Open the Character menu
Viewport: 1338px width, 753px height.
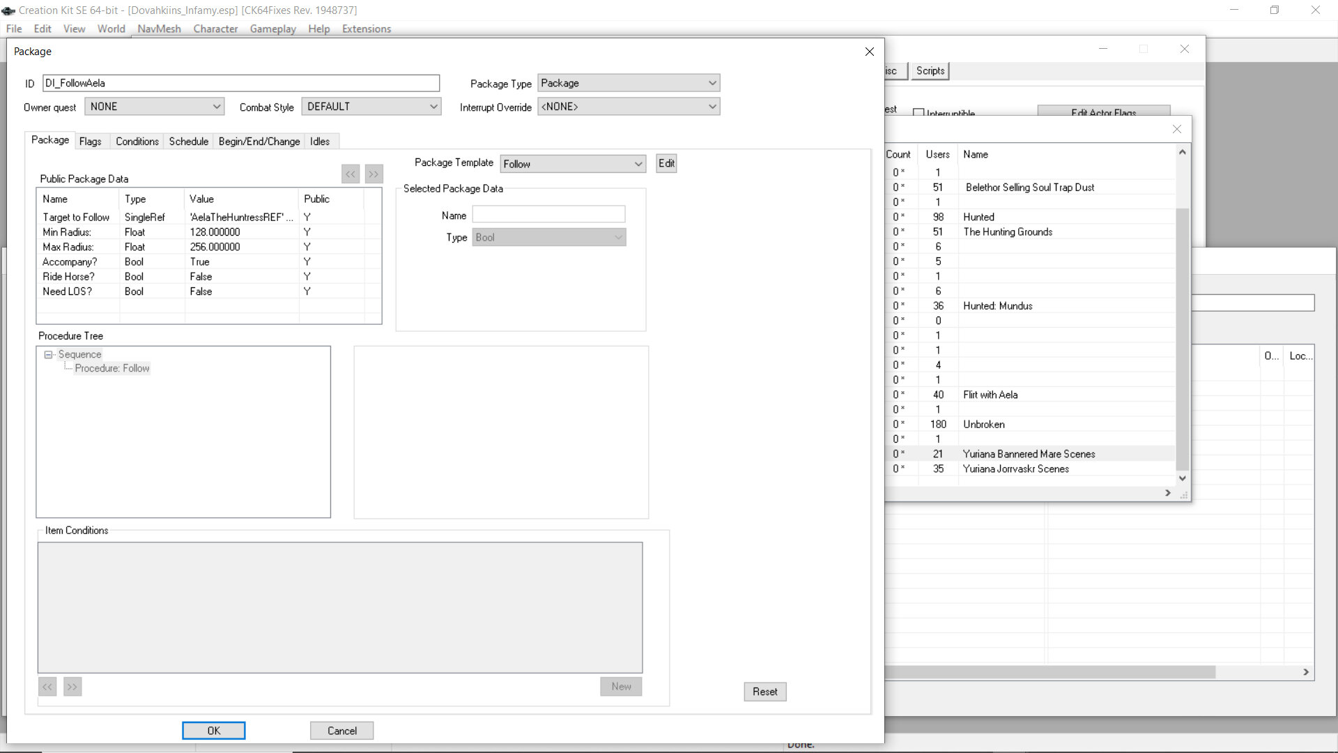pyautogui.click(x=215, y=29)
